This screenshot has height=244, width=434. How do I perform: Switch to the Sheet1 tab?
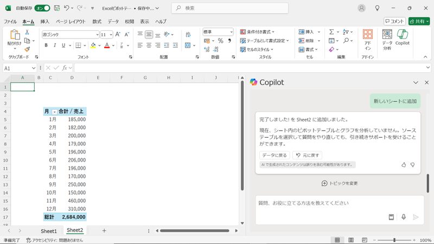49,231
